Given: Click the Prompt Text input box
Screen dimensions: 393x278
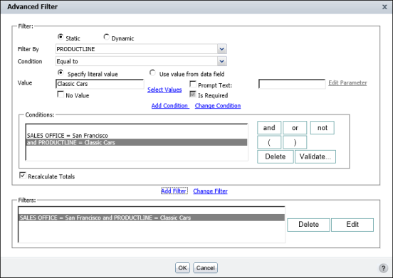Looking at the screenshot, I should (292, 84).
